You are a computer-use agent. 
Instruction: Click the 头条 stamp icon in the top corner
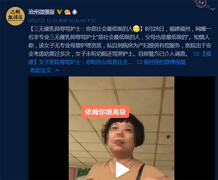coord(201,4)
